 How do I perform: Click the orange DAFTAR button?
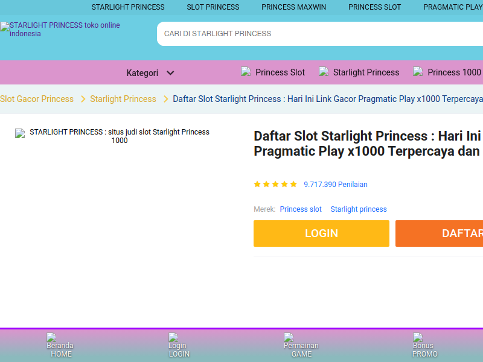click(x=440, y=233)
